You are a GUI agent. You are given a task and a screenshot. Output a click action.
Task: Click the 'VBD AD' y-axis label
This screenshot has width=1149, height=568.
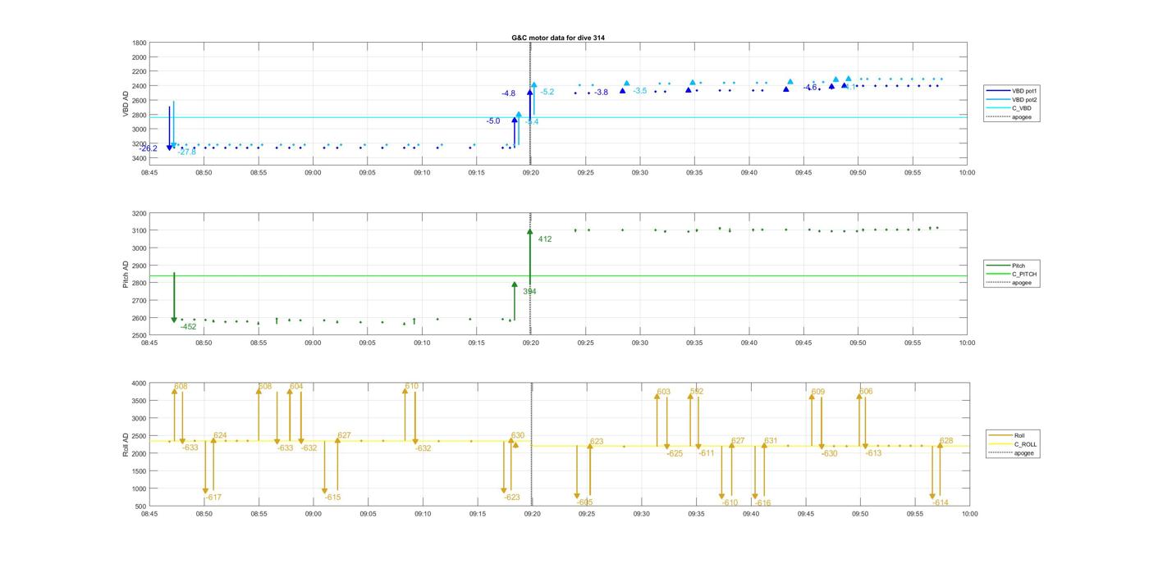126,102
